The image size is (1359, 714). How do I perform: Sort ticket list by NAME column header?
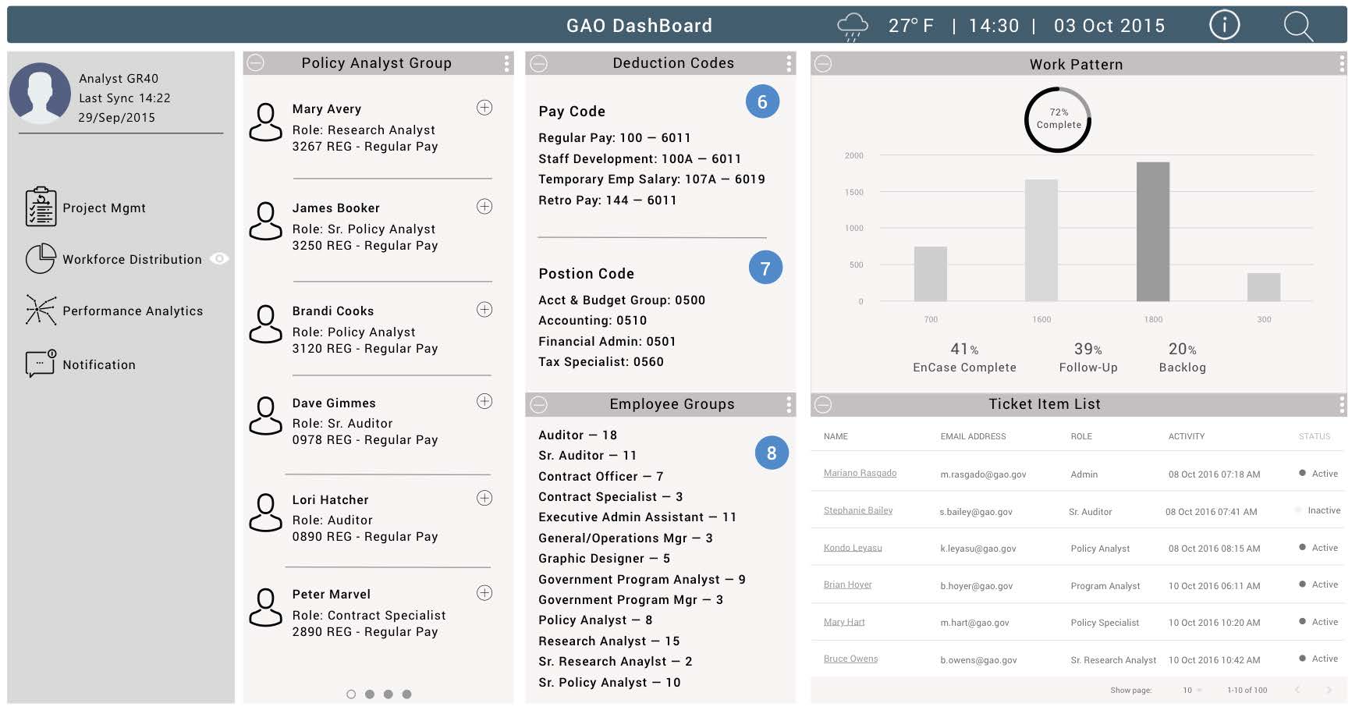(x=836, y=436)
